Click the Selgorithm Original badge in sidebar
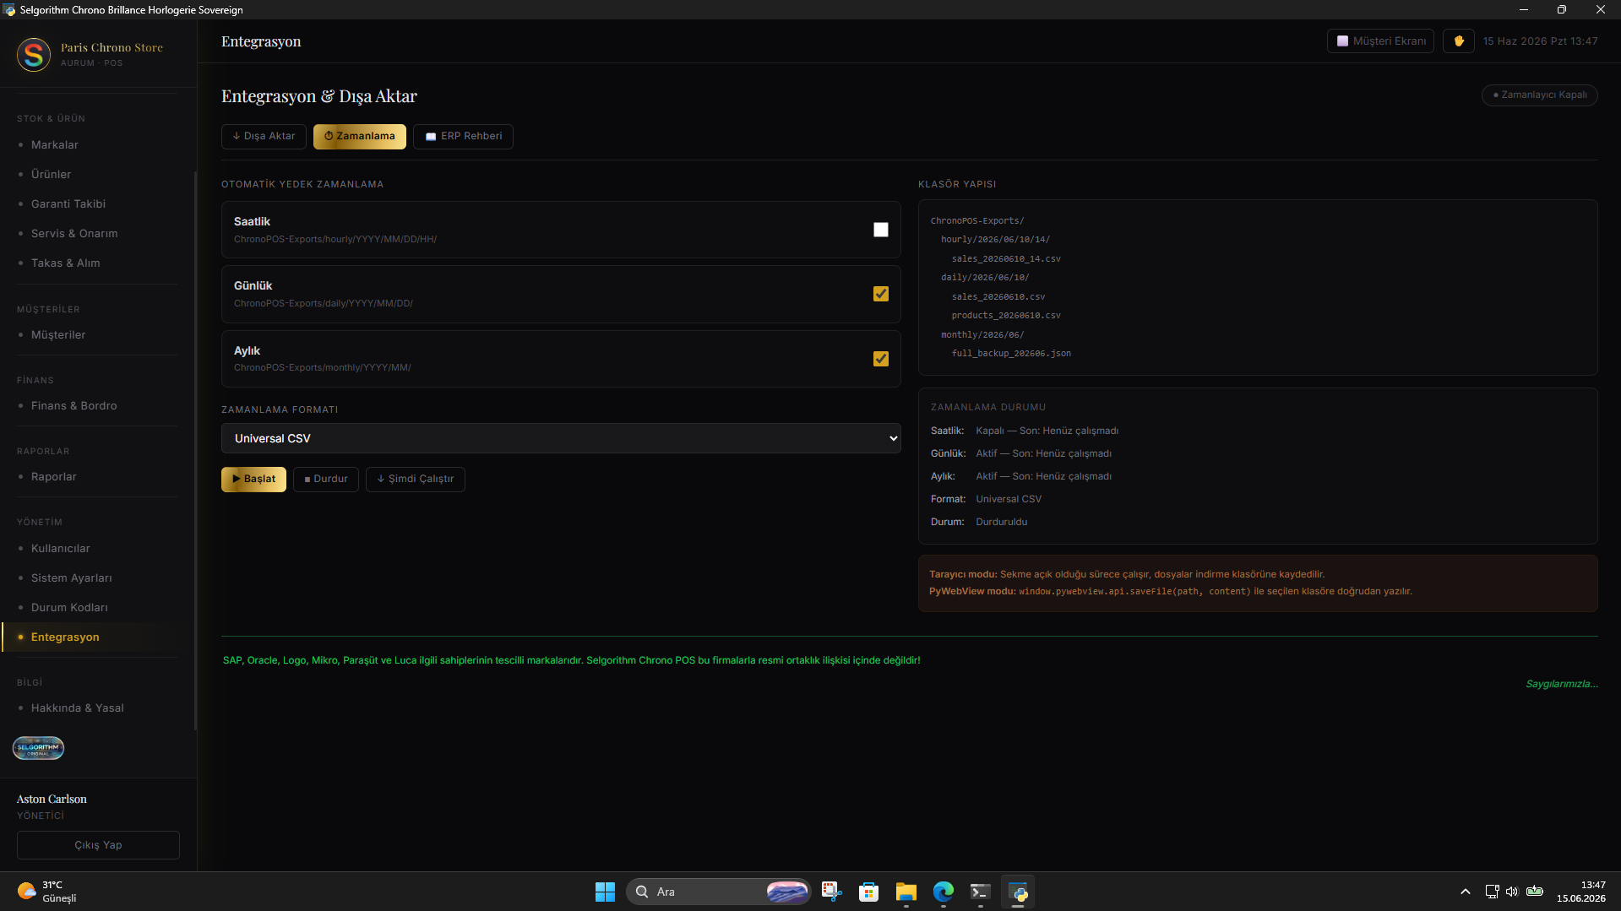 click(x=38, y=748)
